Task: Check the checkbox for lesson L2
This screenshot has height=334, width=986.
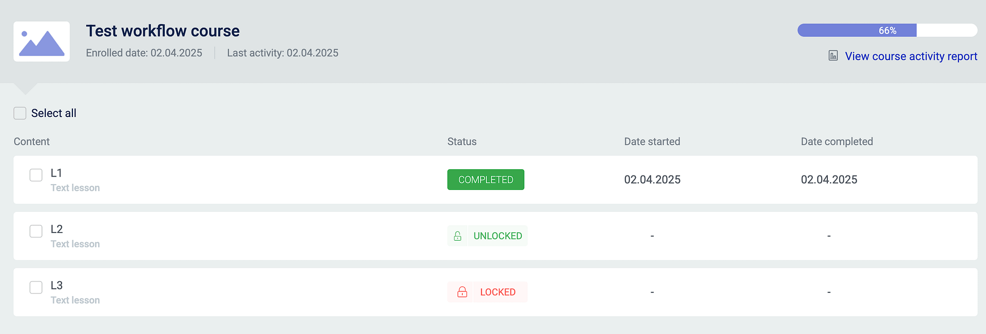Action: (36, 231)
